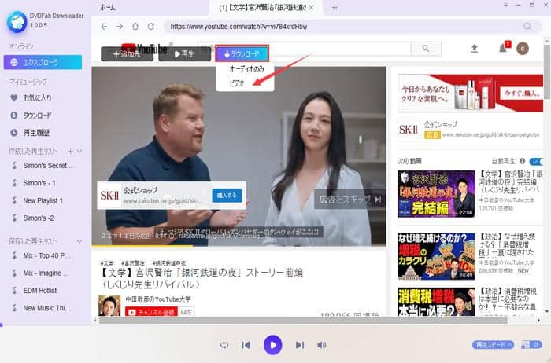Collapse 作成した再生リスト section
The width and height of the screenshot is (551, 363).
coord(80,151)
